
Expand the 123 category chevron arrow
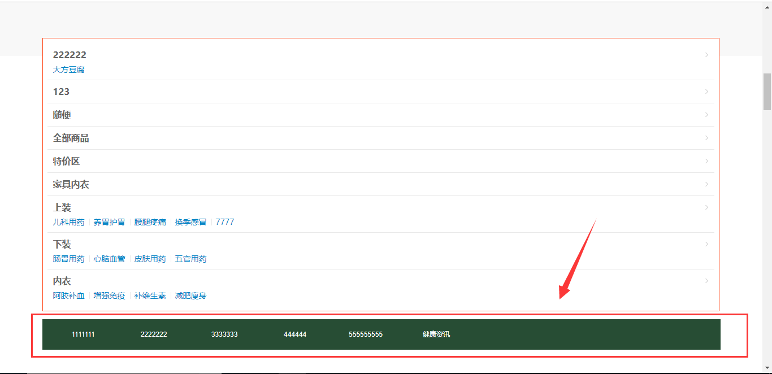[706, 92]
